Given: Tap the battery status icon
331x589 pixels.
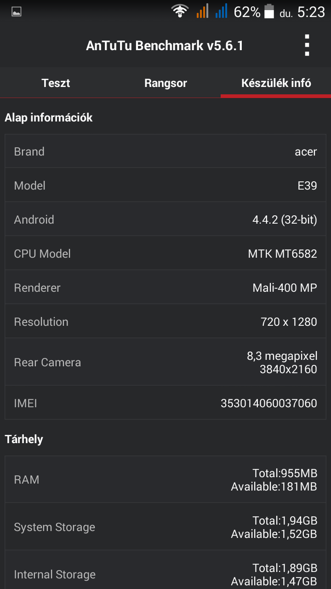Looking at the screenshot, I should [x=269, y=11].
